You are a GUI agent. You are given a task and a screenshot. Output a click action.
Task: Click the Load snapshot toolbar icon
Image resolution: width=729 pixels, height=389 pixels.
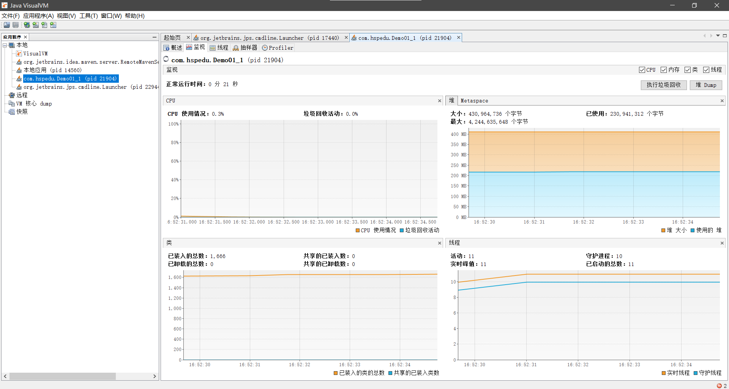coord(7,25)
